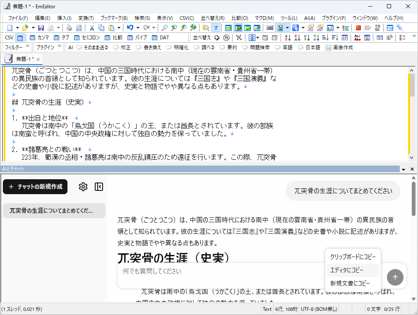The height and width of the screenshot is (315, 418).
Task: Click the plus cross icon after 並べ替え
Action: [x=217, y=38]
